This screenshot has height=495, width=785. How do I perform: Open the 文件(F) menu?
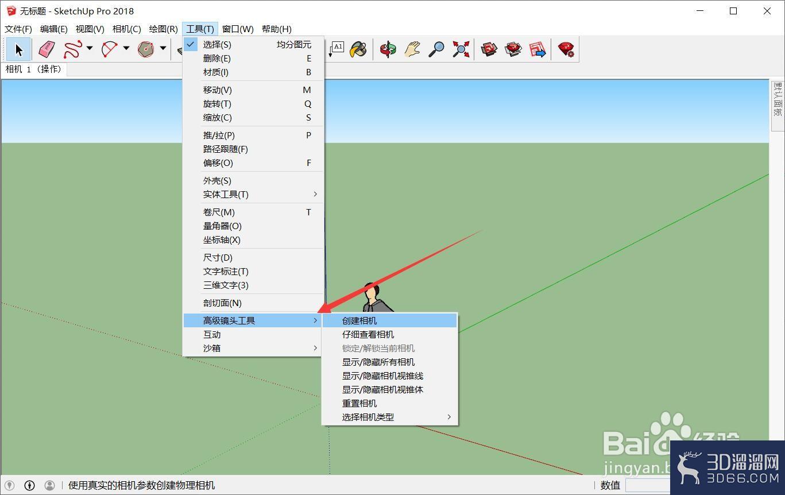click(x=18, y=29)
